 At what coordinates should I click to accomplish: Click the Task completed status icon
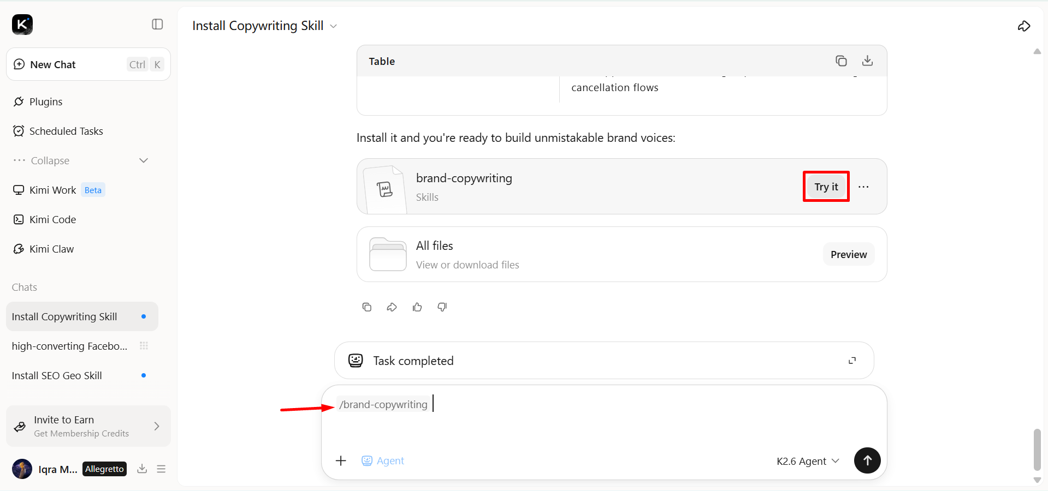pyautogui.click(x=356, y=361)
